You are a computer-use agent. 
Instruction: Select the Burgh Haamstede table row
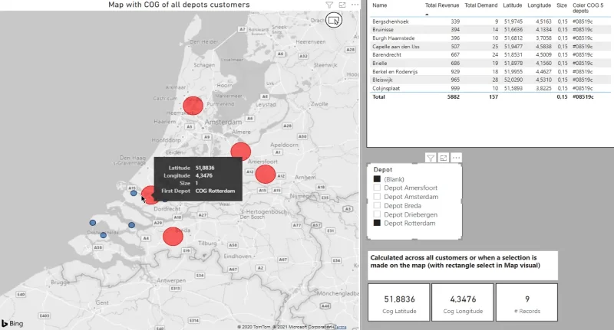[x=489, y=38]
